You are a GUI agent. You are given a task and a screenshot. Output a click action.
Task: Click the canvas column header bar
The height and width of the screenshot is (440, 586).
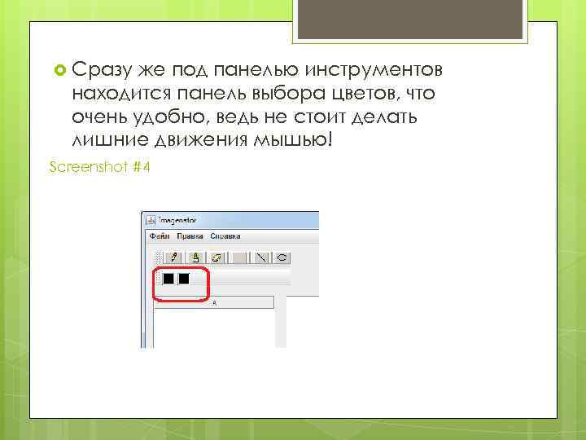tap(214, 302)
